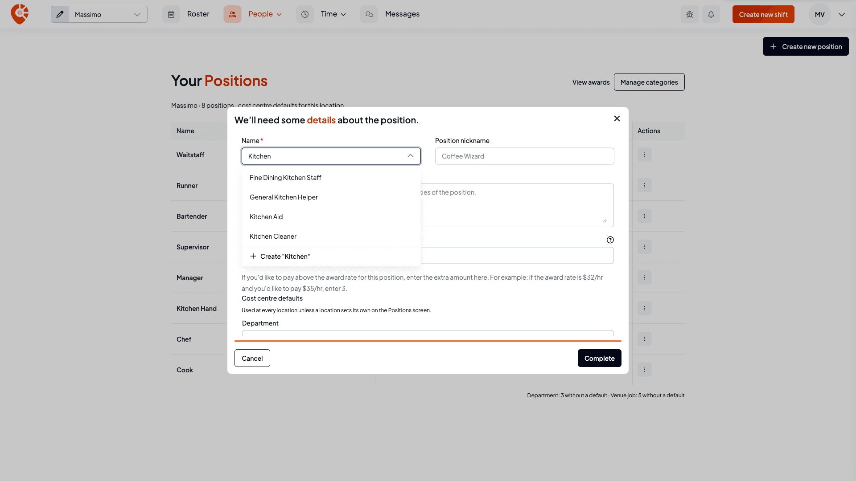The image size is (856, 481).
Task: Click Manage categories button
Action: pos(649,82)
